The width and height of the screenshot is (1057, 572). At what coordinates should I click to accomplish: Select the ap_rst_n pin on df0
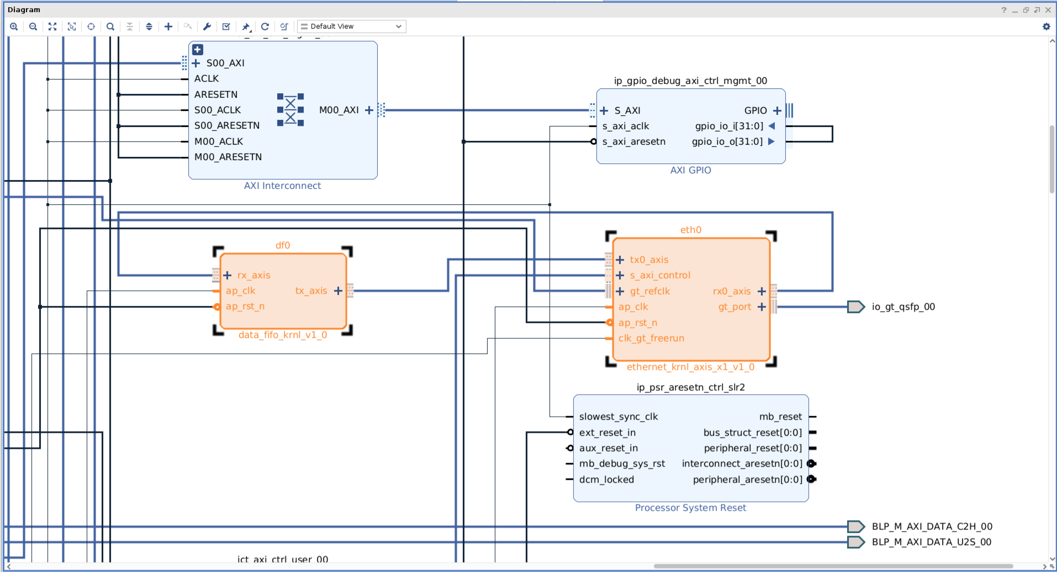[x=245, y=306]
